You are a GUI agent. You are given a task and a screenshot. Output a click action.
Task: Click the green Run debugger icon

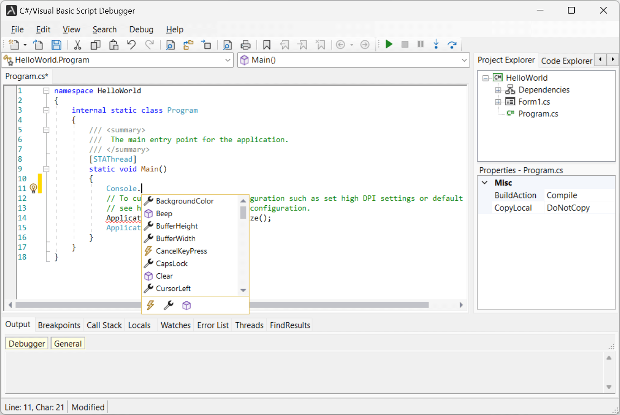pos(389,44)
